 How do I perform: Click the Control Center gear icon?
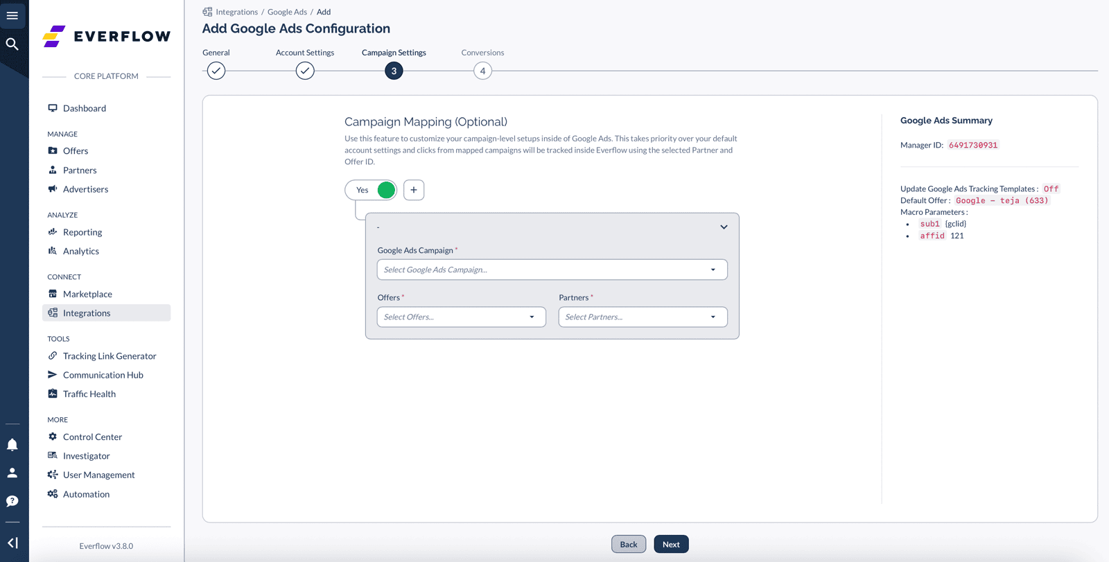[x=53, y=437]
